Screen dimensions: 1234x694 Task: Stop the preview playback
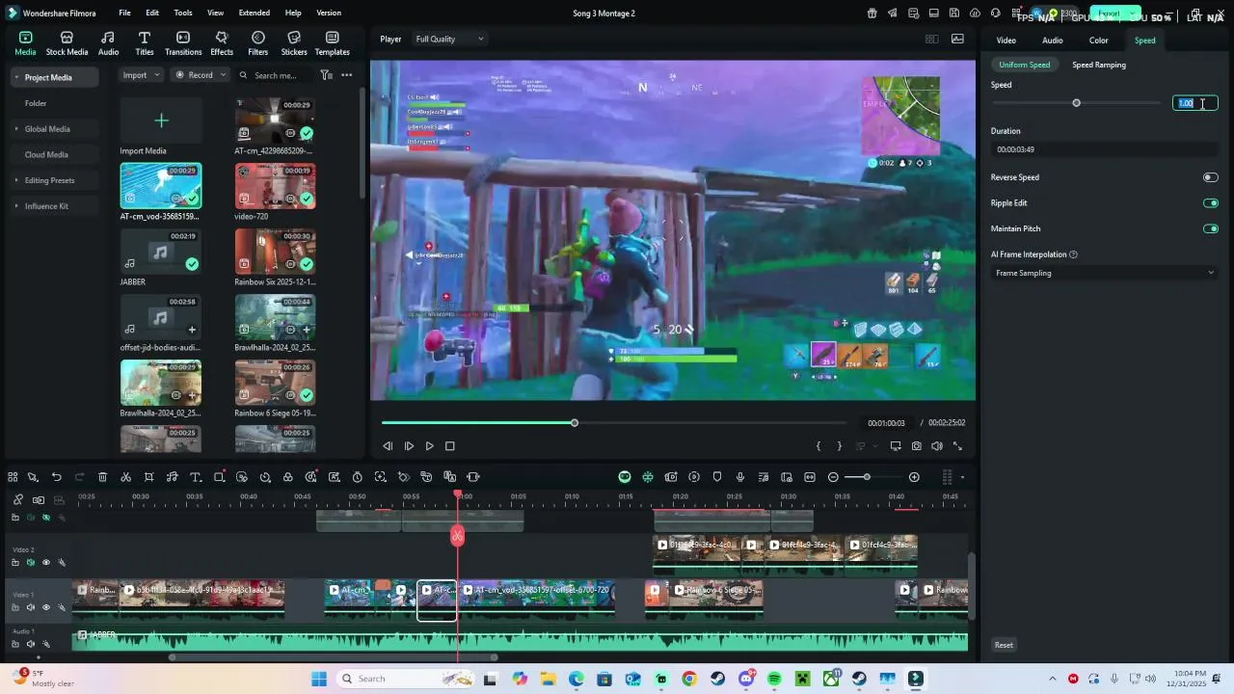click(450, 446)
